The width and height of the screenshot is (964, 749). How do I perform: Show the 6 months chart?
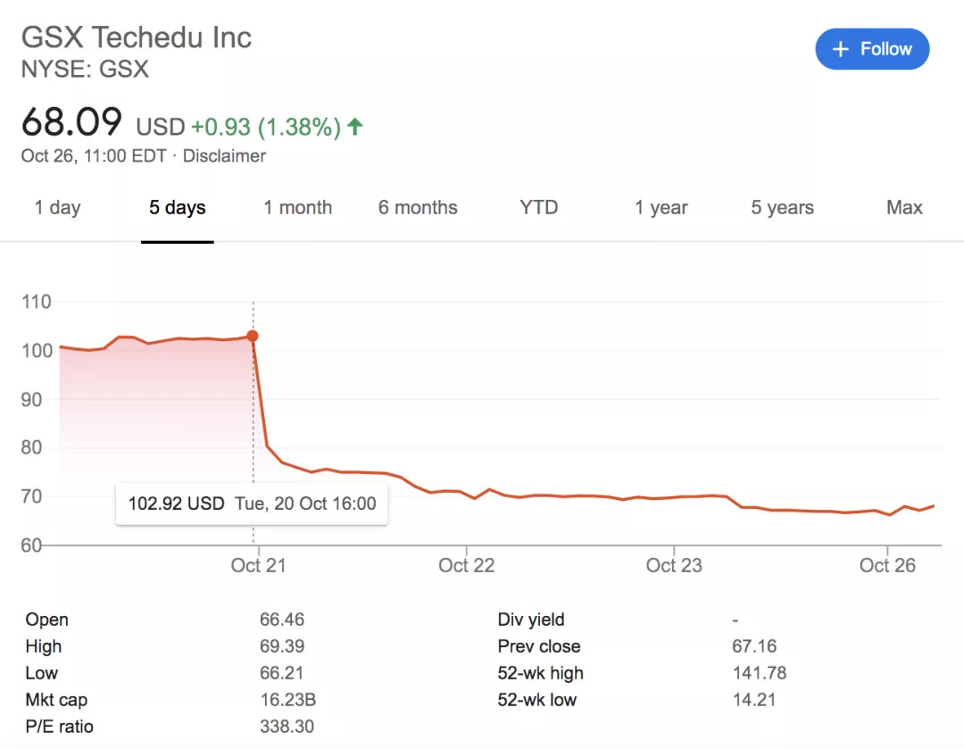coord(417,208)
